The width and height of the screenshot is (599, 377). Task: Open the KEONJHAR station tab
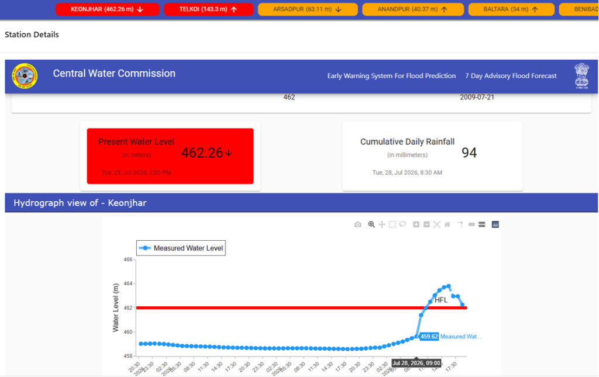(108, 9)
